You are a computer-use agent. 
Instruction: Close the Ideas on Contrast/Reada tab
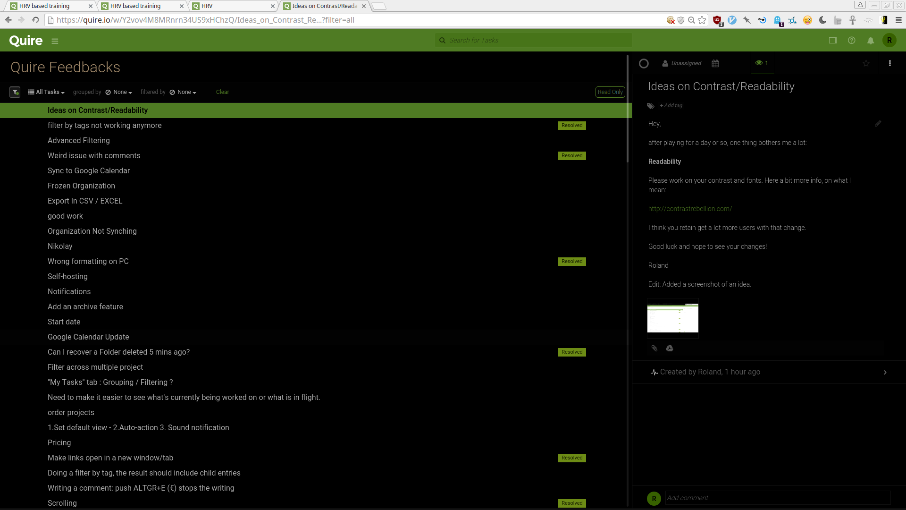coord(364,6)
